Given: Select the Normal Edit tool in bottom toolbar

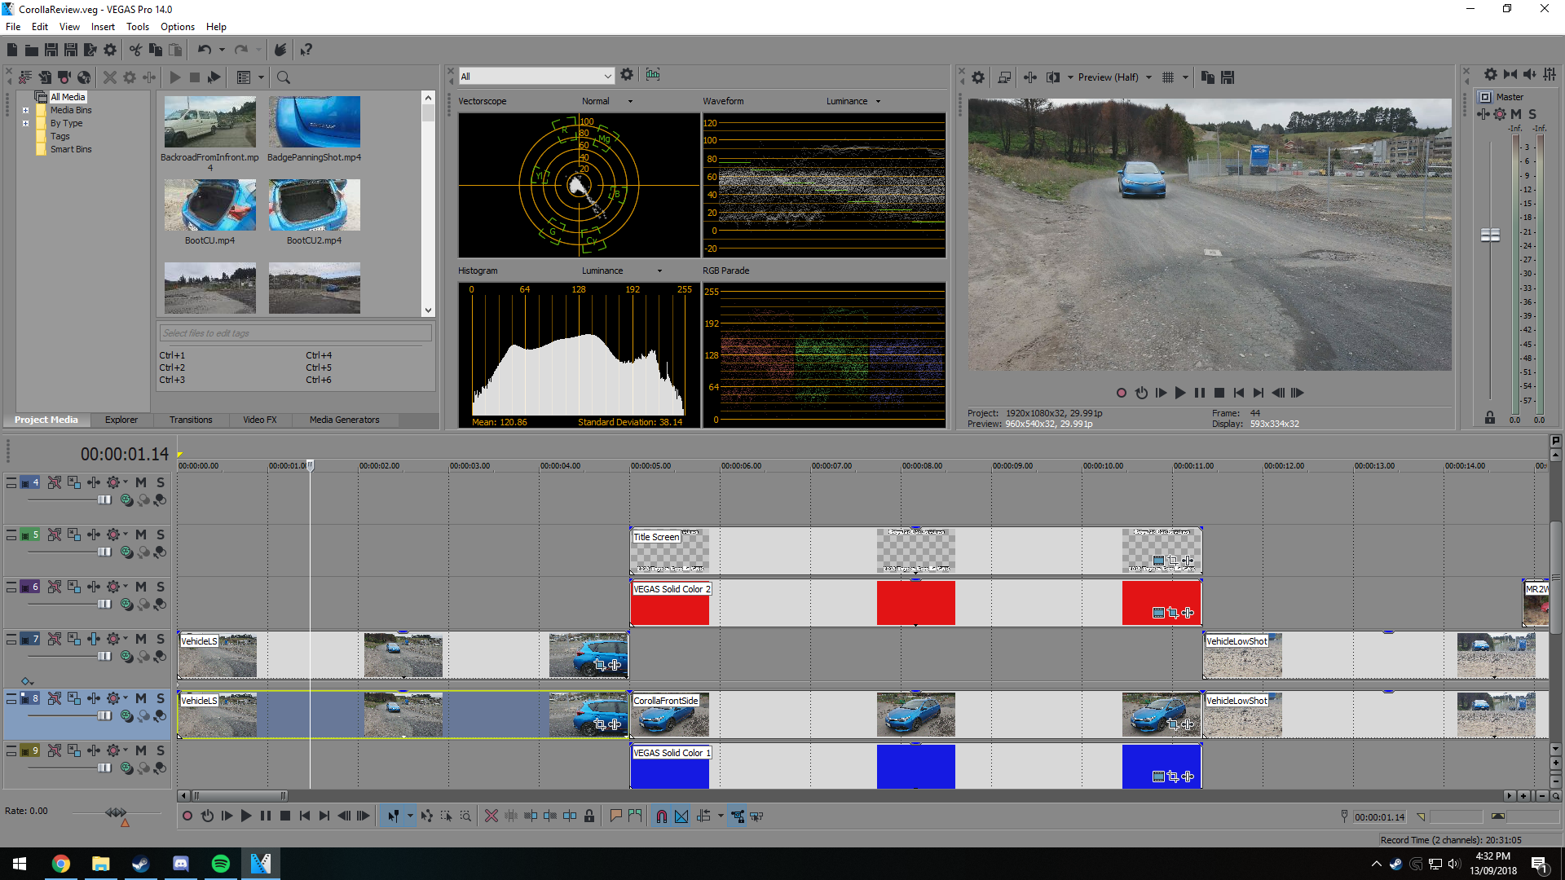Looking at the screenshot, I should [394, 816].
